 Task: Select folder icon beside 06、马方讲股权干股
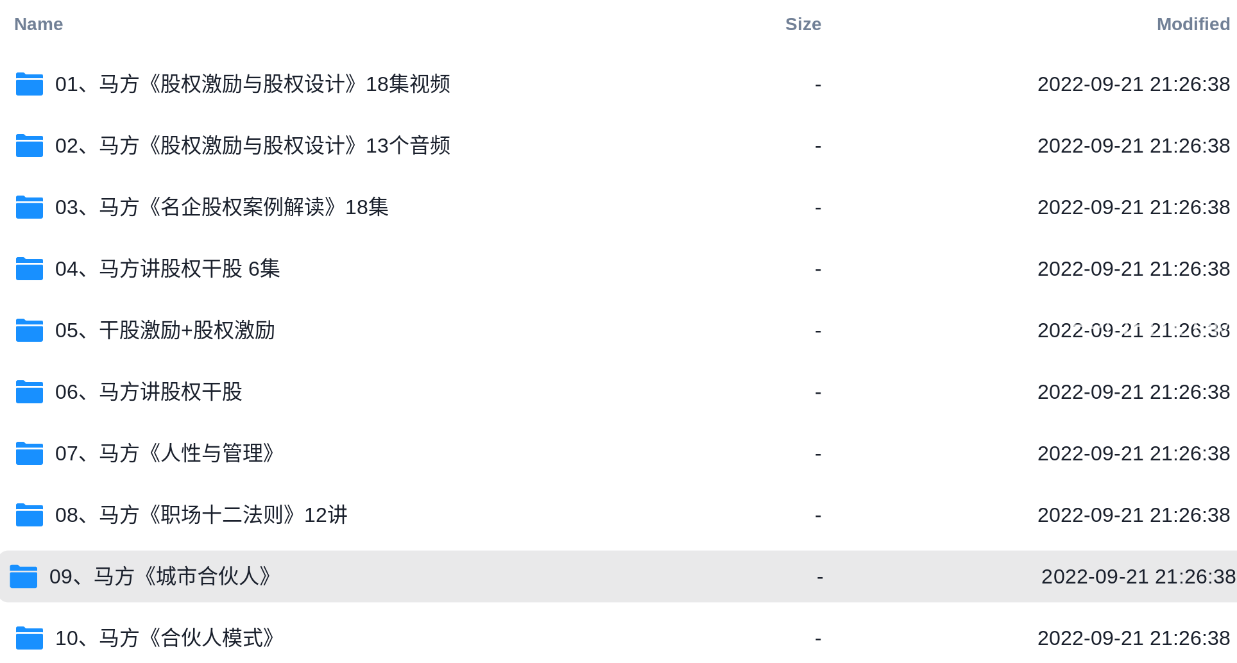(30, 392)
